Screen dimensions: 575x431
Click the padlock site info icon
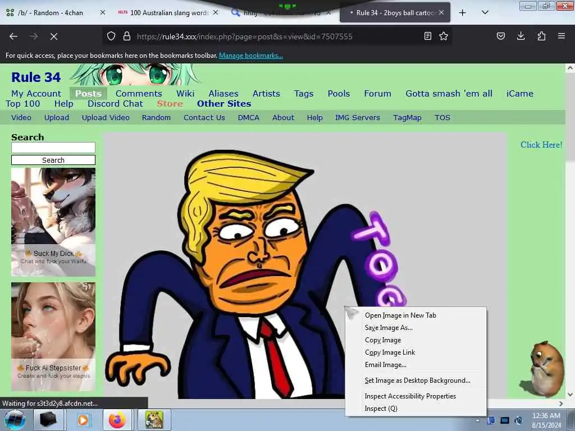(x=127, y=36)
